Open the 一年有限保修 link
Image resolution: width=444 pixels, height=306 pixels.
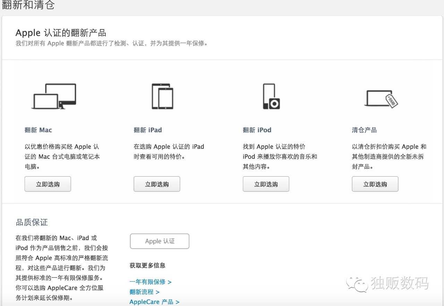[x=148, y=282]
